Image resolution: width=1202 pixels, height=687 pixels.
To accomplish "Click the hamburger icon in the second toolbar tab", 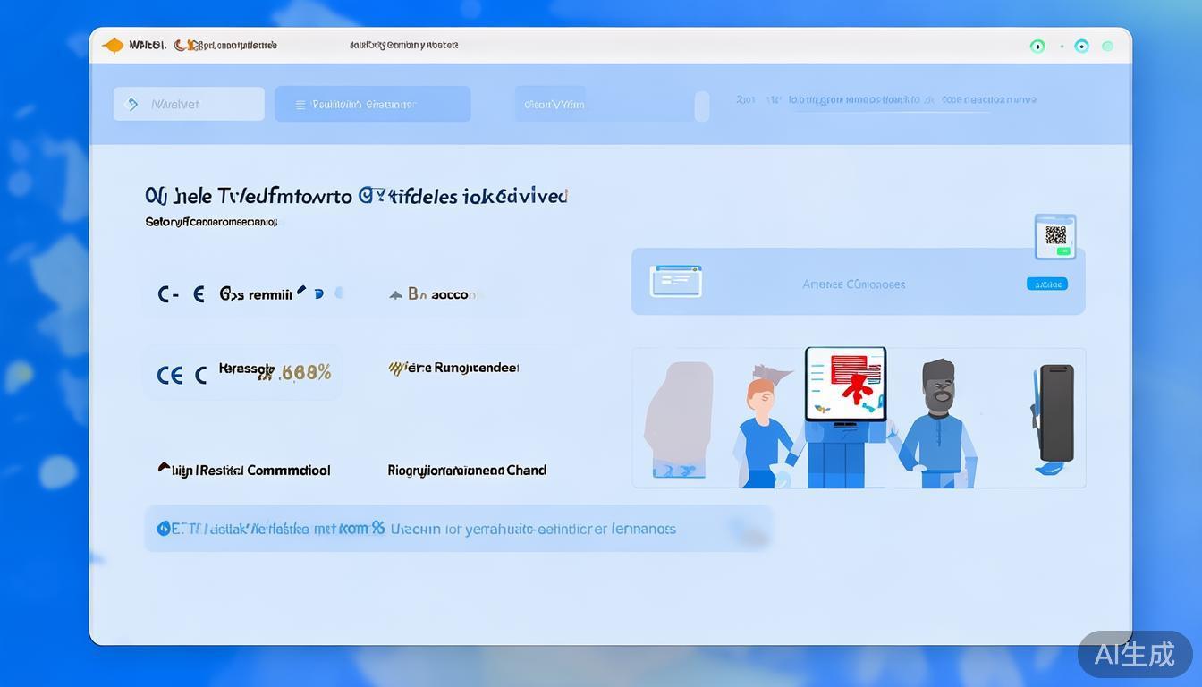I will [x=301, y=105].
